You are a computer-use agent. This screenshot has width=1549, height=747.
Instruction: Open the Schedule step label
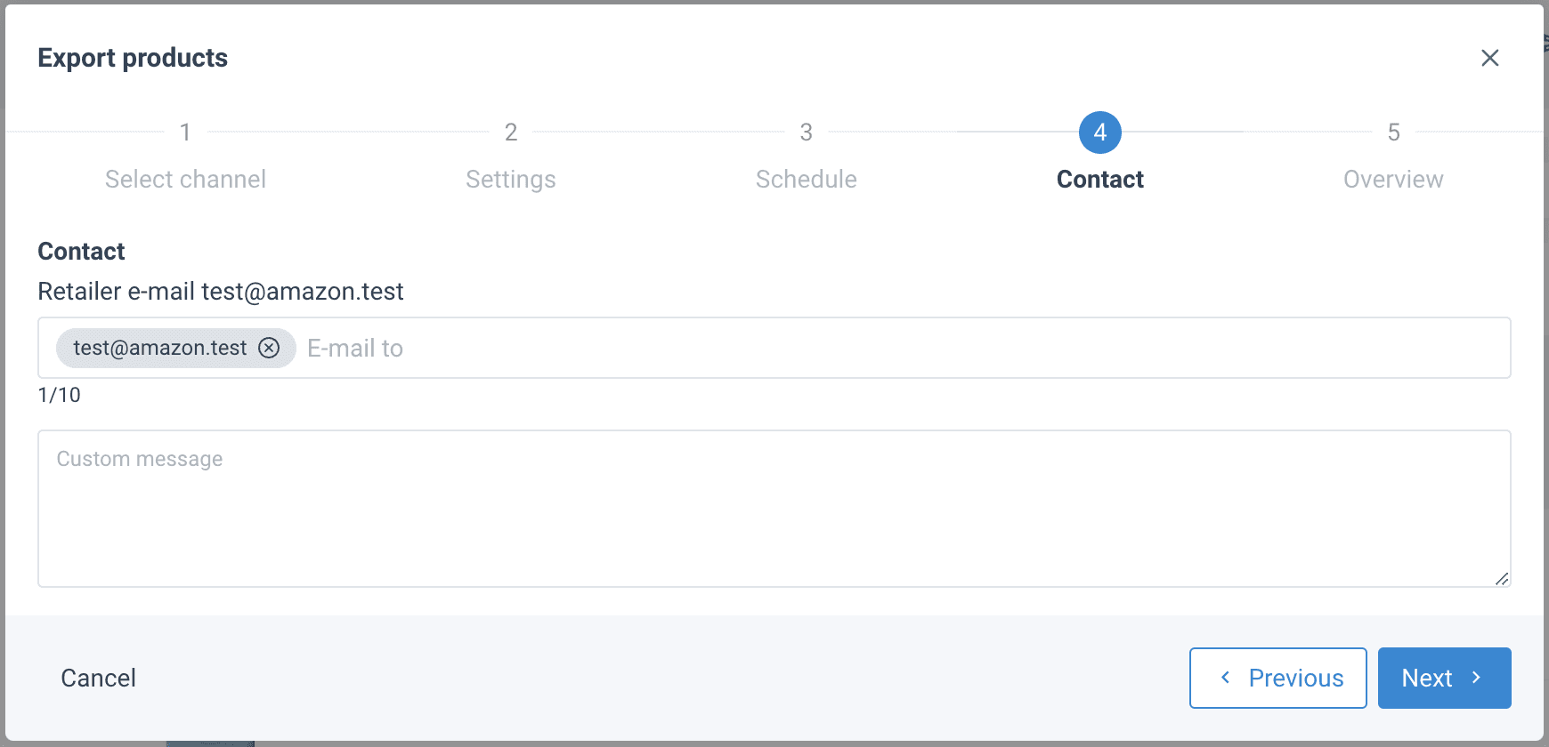[806, 180]
